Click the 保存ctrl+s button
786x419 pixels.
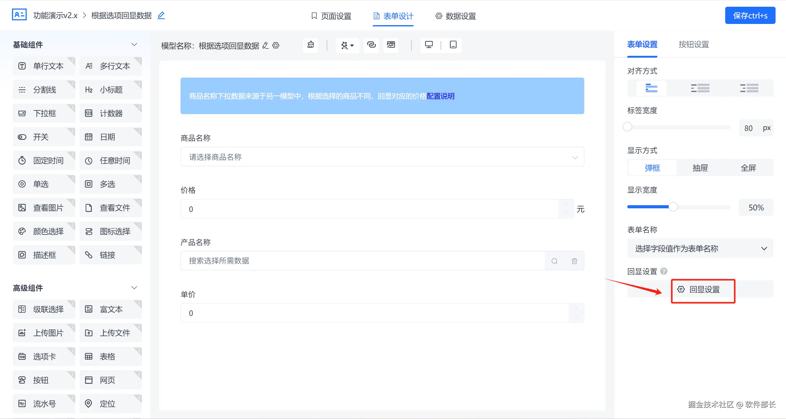point(750,15)
